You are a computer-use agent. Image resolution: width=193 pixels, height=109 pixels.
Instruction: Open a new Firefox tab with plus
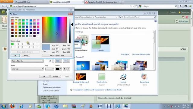(x=122, y=2)
